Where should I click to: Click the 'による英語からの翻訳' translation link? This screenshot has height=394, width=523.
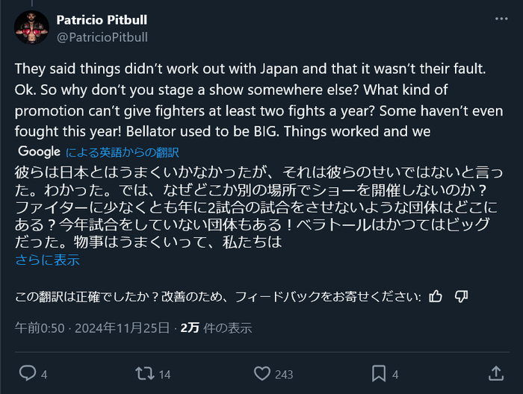[123, 153]
